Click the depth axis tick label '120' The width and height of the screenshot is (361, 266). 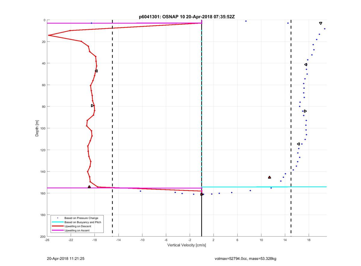[x=43, y=150]
